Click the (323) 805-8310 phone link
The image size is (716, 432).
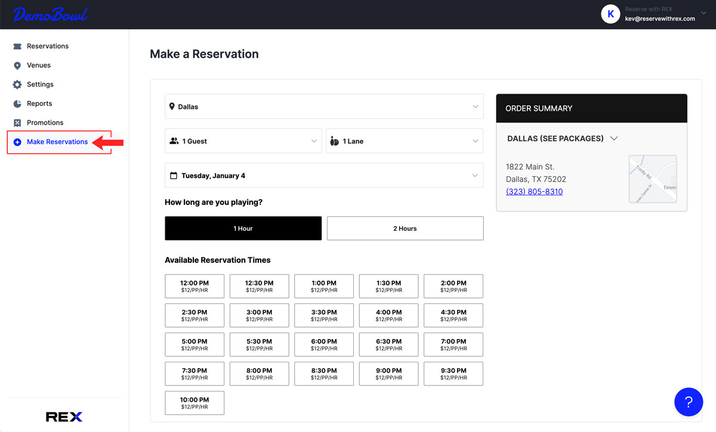[534, 191]
